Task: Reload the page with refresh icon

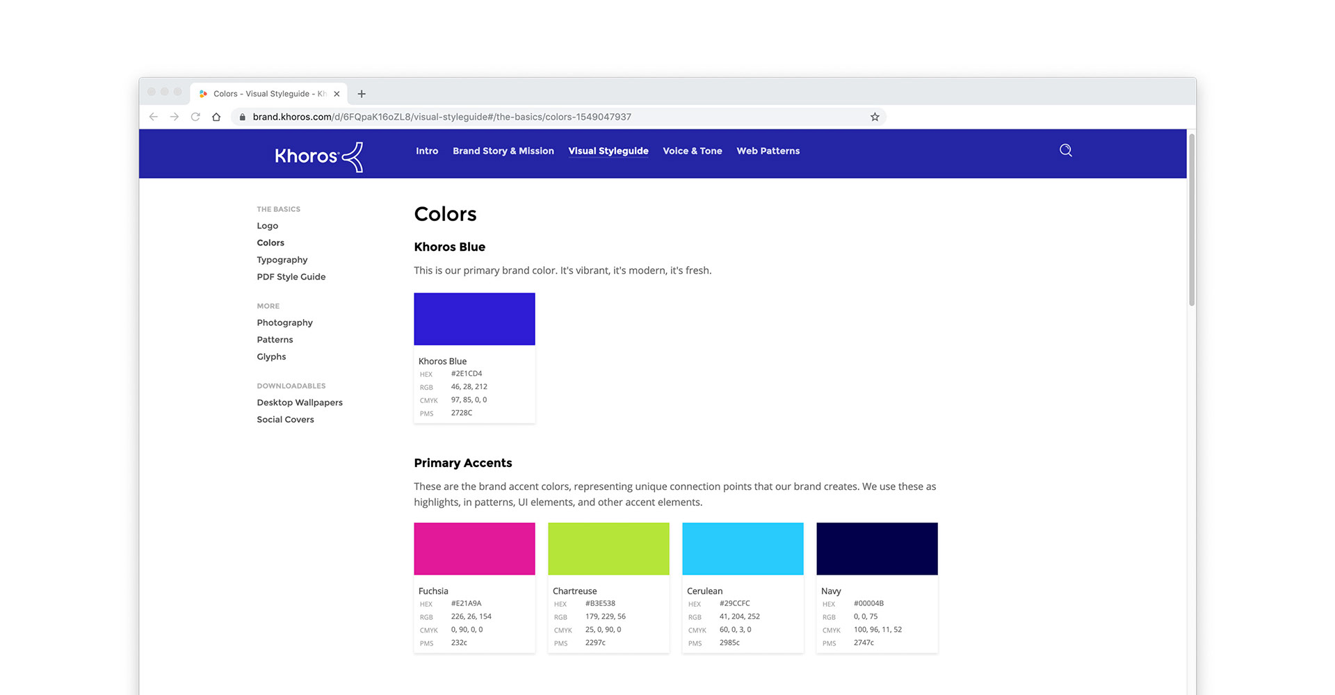Action: coord(195,117)
